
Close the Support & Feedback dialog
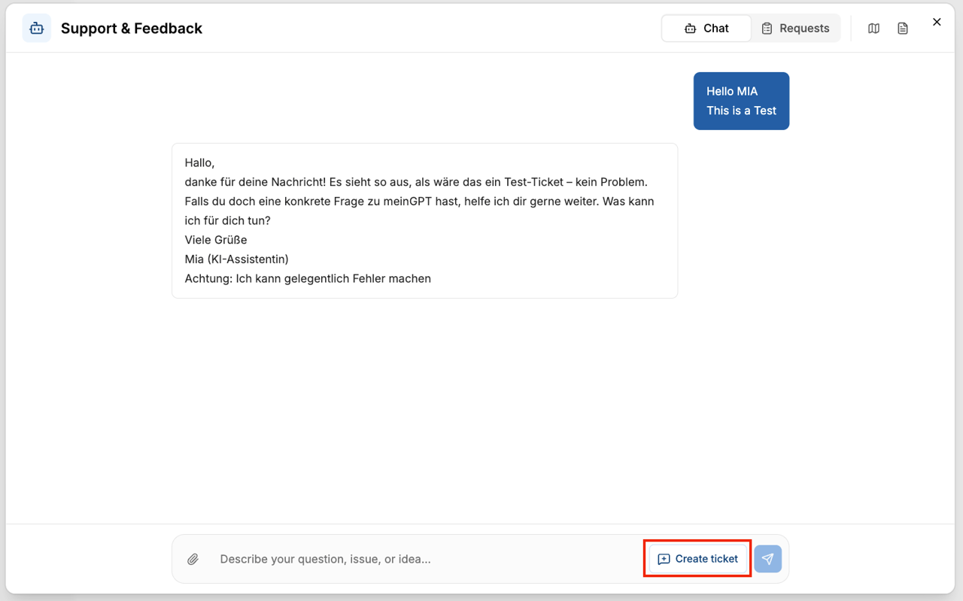coord(937,22)
